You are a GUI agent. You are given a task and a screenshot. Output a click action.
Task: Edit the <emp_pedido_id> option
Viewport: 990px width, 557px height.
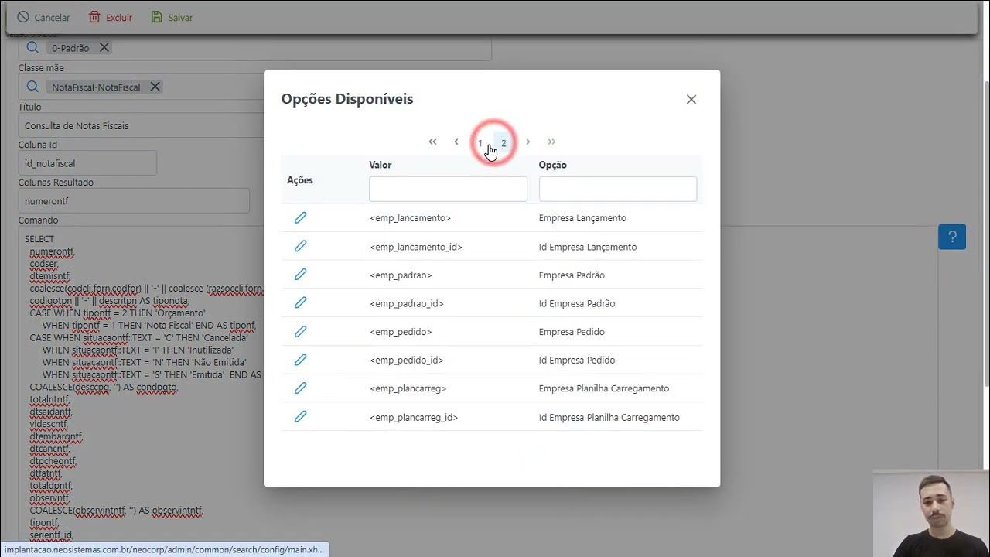click(x=300, y=360)
